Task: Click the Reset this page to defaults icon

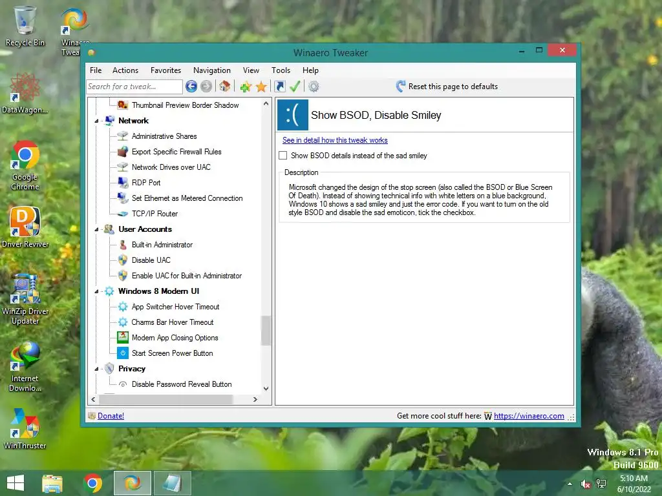Action: pyautogui.click(x=401, y=87)
